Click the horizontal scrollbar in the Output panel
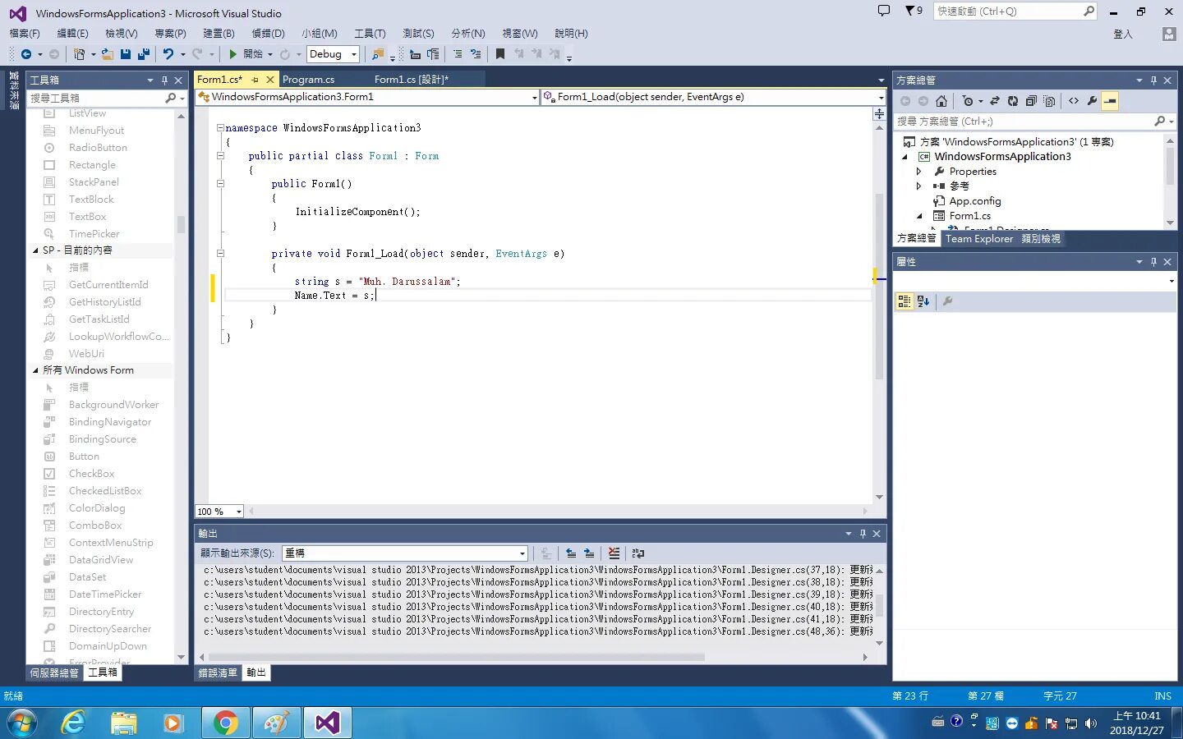This screenshot has width=1183, height=739. [x=456, y=657]
